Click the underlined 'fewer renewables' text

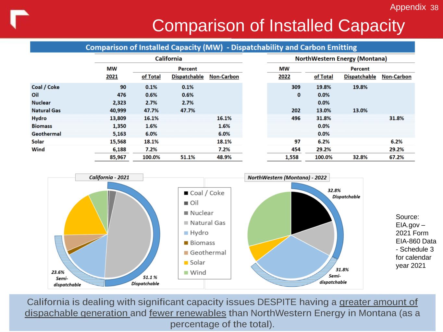[188, 313]
